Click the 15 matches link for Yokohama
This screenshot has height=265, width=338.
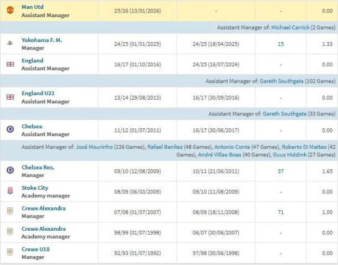click(x=281, y=44)
